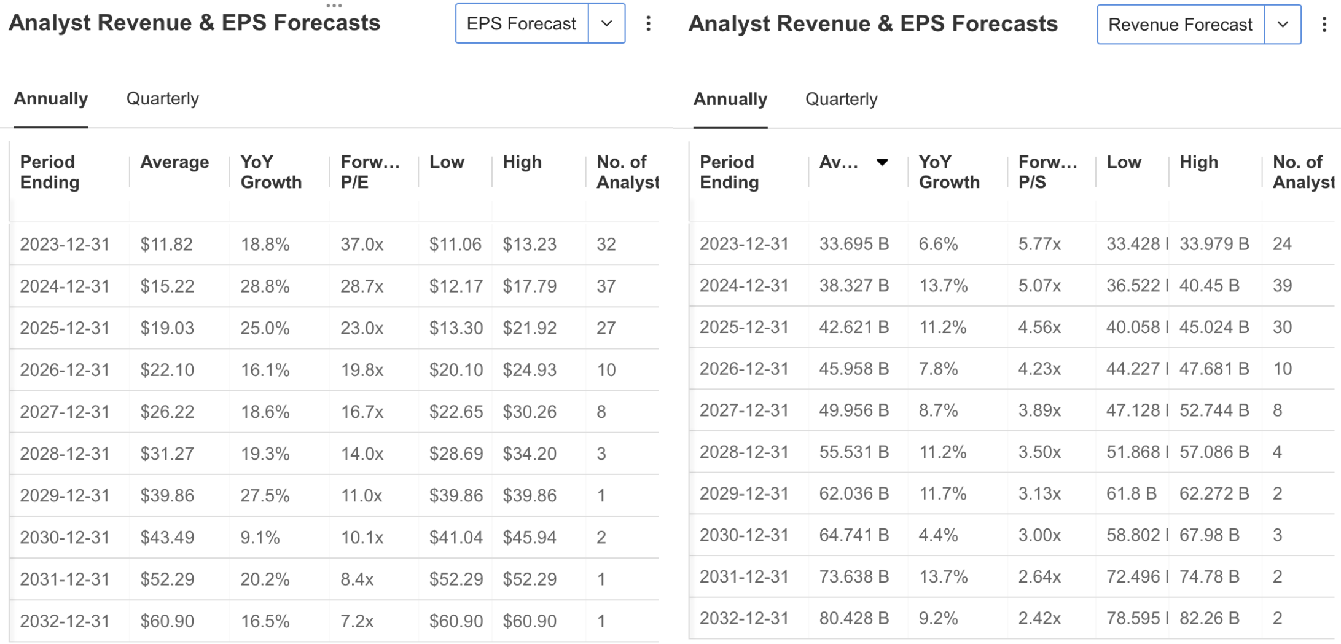Screen dimensions: 1341x644
Task: Click the $60.90 average EPS value
Action: [x=167, y=621]
